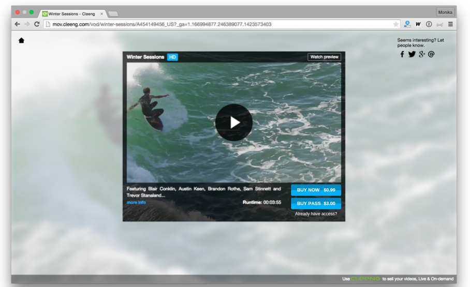Share on Google Plus icon

(422, 54)
